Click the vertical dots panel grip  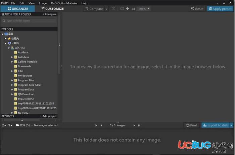coord(61,67)
